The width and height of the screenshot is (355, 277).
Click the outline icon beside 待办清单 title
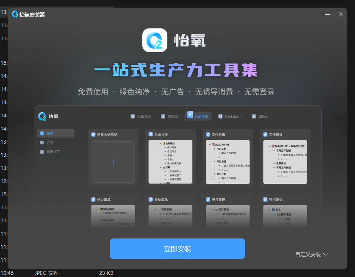[x=93, y=199]
